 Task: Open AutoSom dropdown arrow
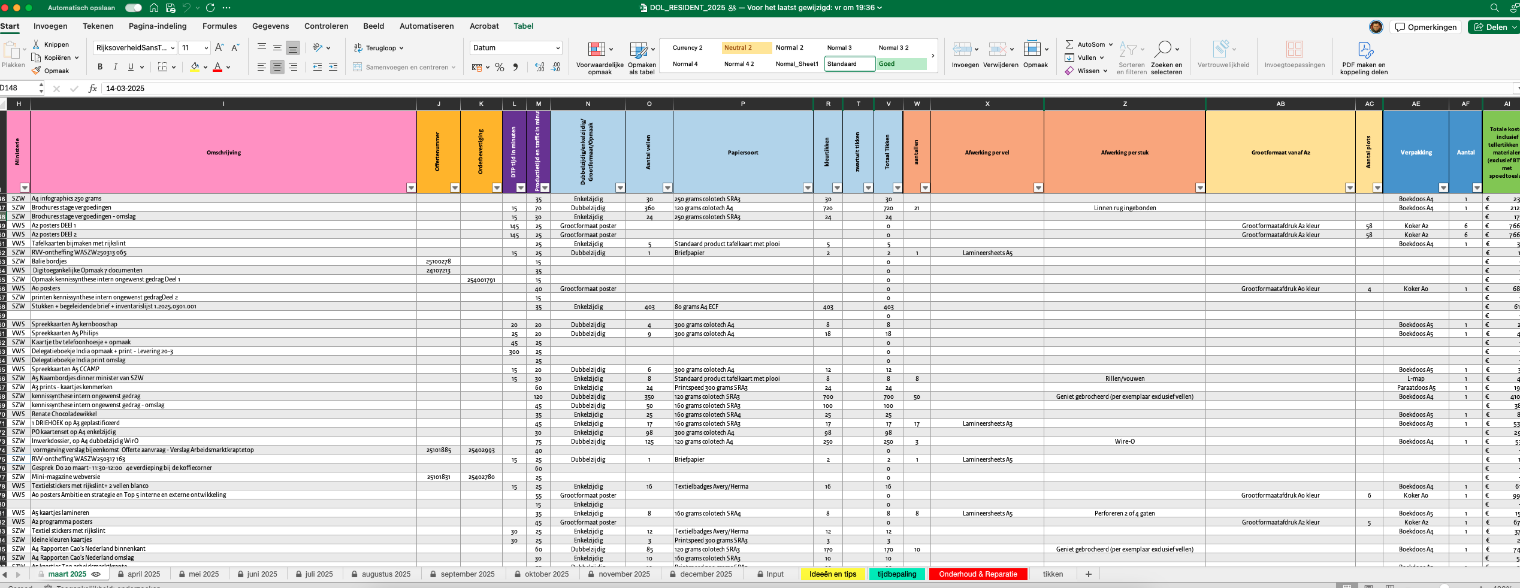(1110, 44)
